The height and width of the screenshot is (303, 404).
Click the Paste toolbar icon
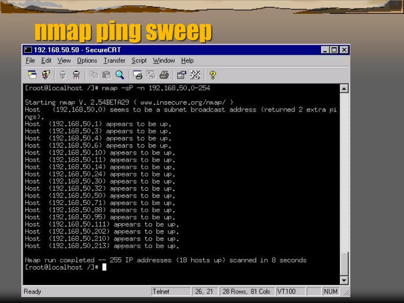click(107, 75)
